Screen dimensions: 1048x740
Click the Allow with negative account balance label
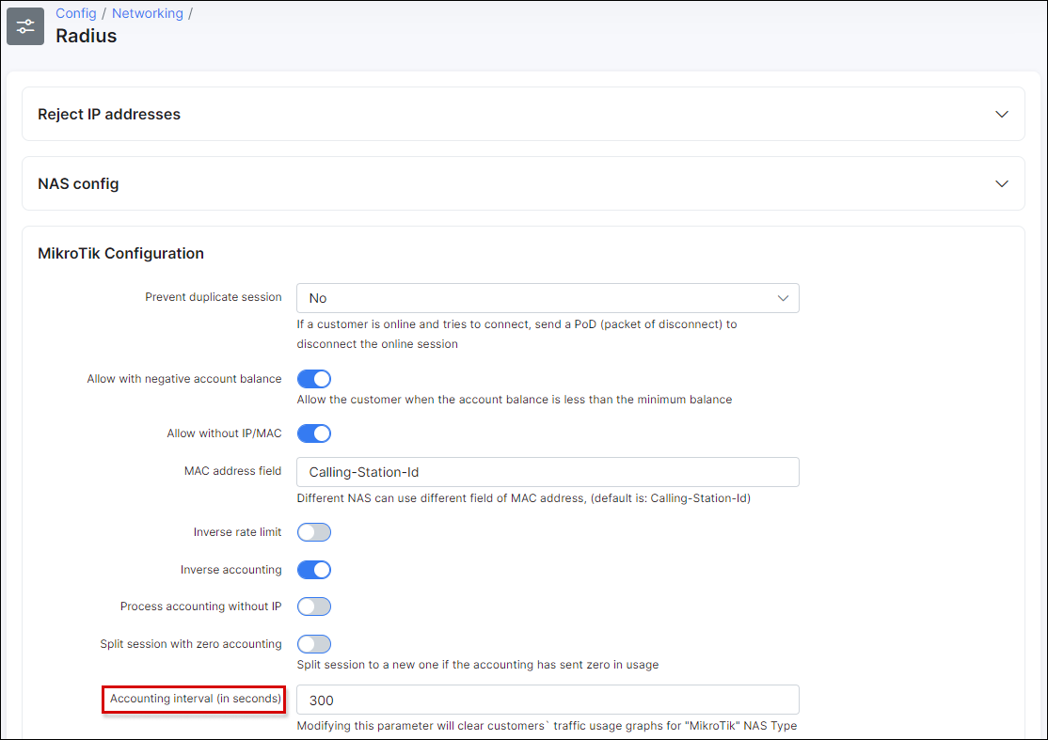pyautogui.click(x=183, y=379)
